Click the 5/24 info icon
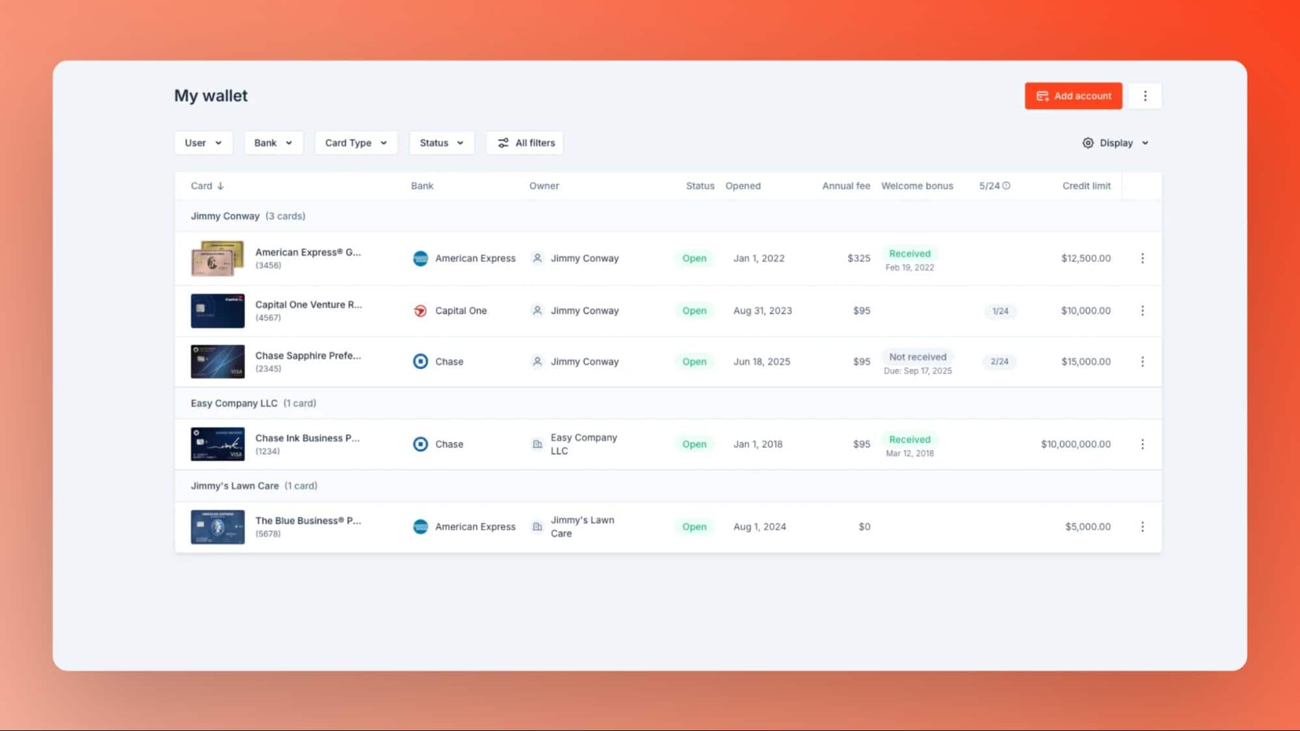 click(1006, 186)
